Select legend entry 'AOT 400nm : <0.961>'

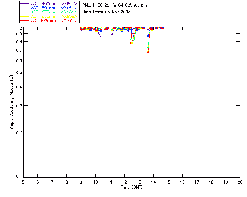54,3
